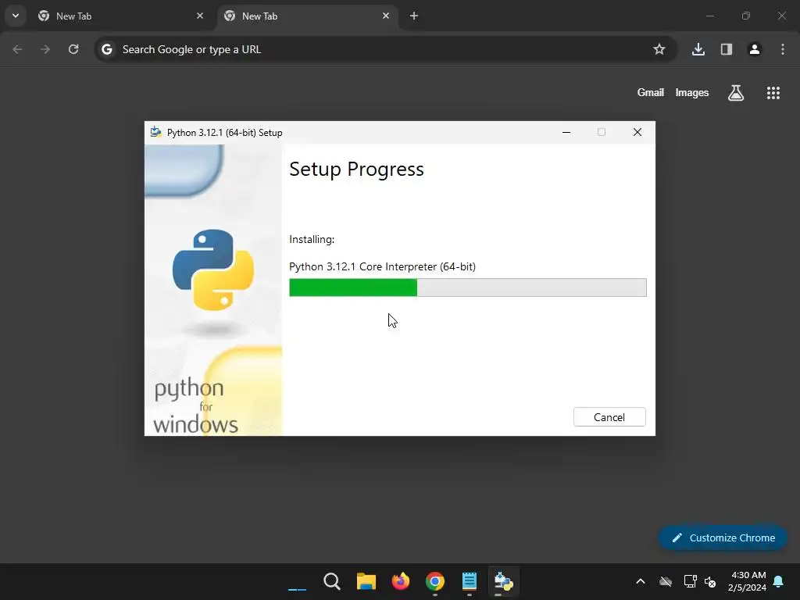The image size is (800, 600).
Task: Click the installation progress bar
Action: pyautogui.click(x=467, y=287)
